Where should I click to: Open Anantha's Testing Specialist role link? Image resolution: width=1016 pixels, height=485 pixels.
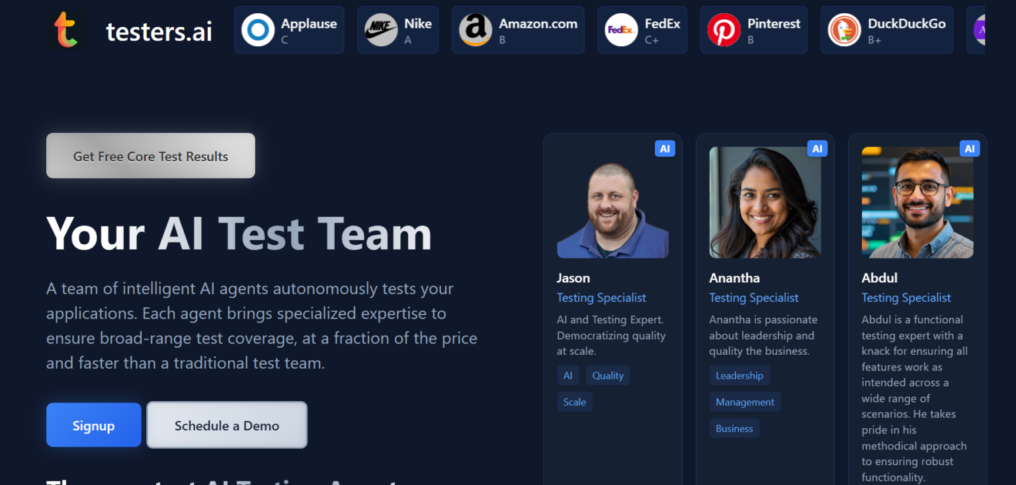pyautogui.click(x=753, y=297)
